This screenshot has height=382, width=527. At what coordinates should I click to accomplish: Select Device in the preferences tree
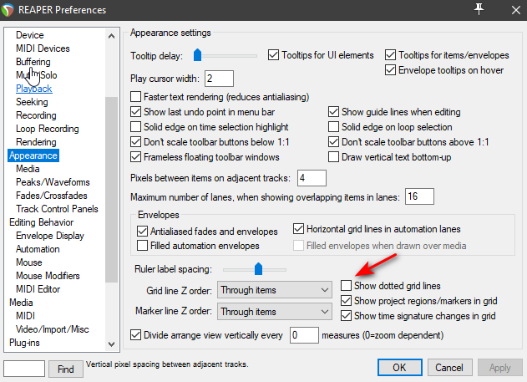pos(30,35)
